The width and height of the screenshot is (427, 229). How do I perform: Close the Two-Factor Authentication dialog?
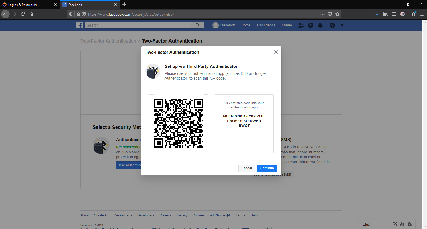276,52
